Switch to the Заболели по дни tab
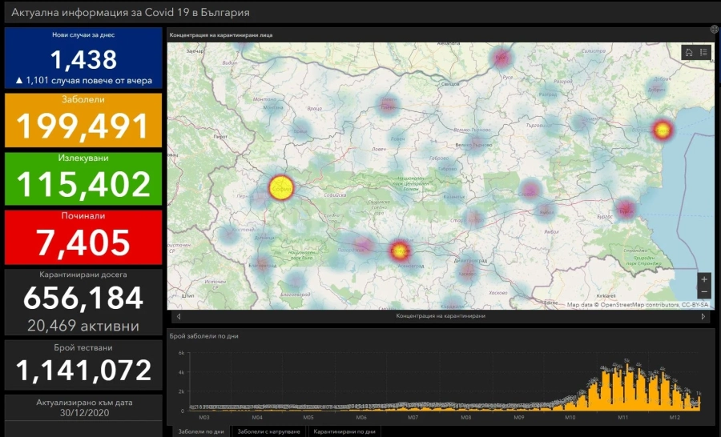This screenshot has width=721, height=437. pyautogui.click(x=201, y=431)
